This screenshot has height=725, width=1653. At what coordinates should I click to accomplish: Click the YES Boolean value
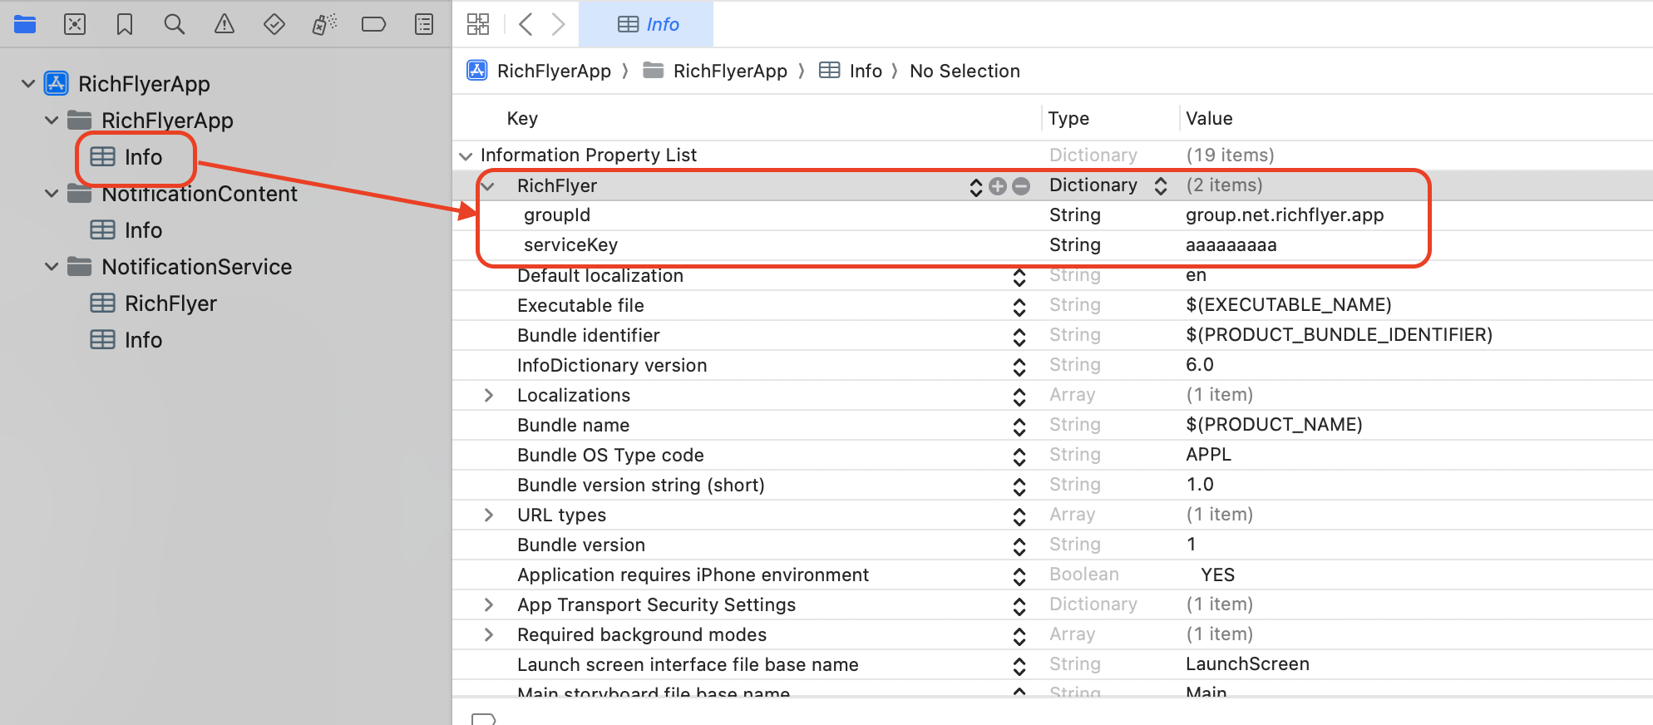[1217, 575]
